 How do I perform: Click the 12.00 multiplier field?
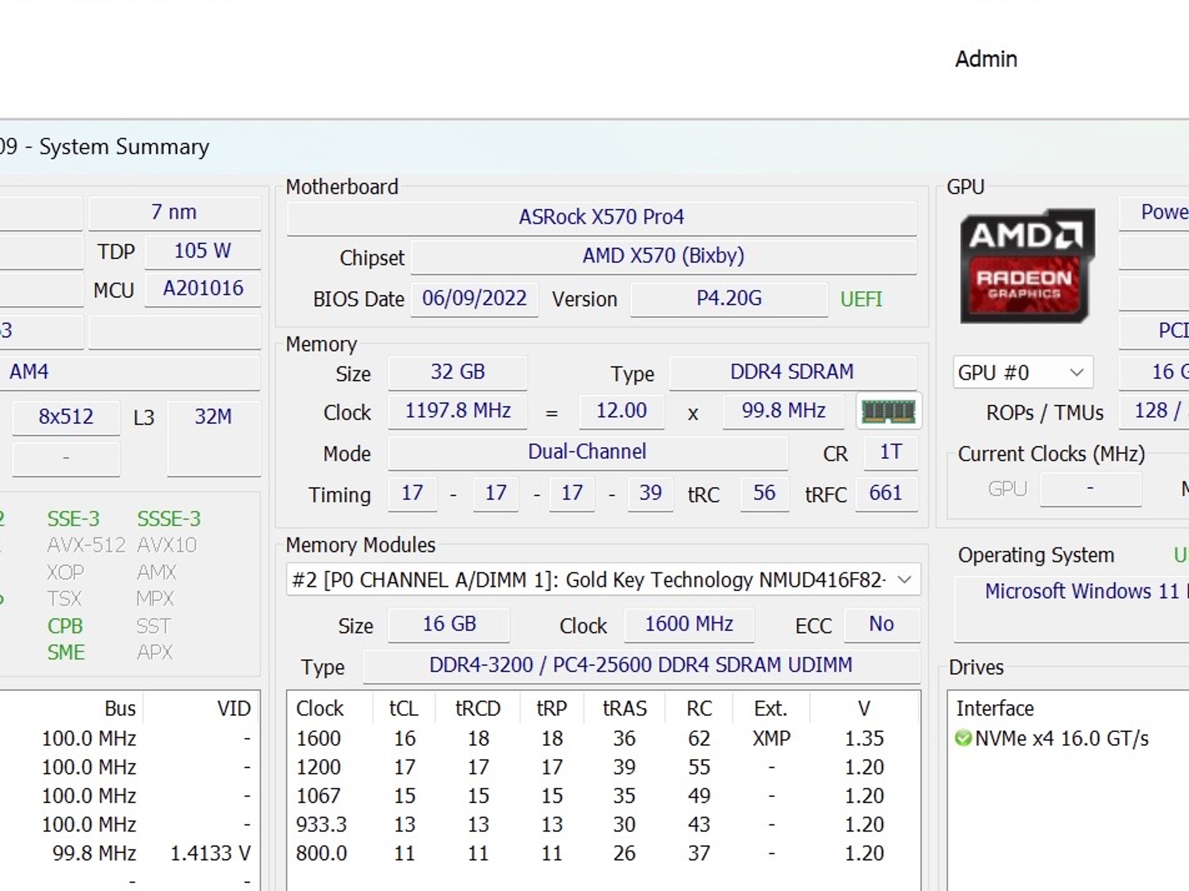tap(622, 411)
